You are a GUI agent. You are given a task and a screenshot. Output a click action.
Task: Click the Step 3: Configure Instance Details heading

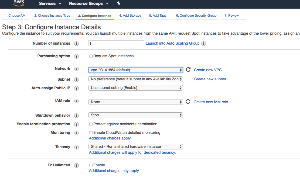(x=52, y=27)
